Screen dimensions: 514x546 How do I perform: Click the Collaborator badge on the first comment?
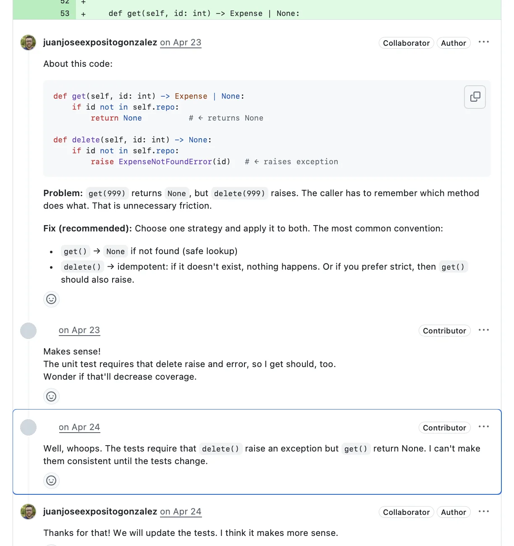point(406,43)
